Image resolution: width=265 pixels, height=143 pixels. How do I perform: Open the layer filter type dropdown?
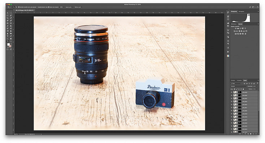pos(236,84)
